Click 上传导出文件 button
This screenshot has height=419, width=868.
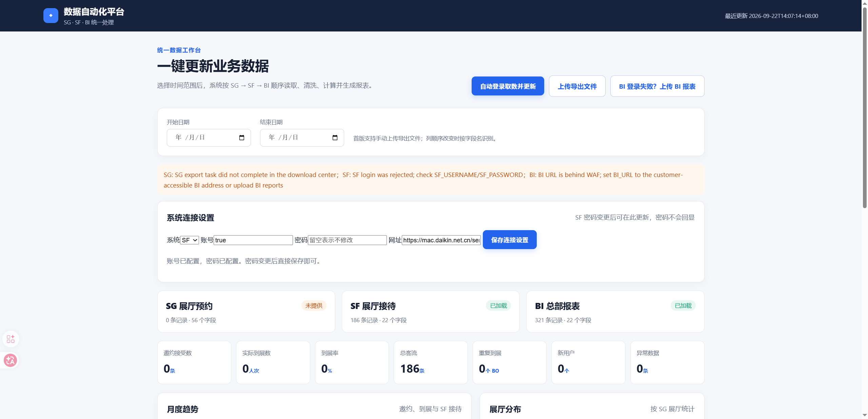click(577, 86)
